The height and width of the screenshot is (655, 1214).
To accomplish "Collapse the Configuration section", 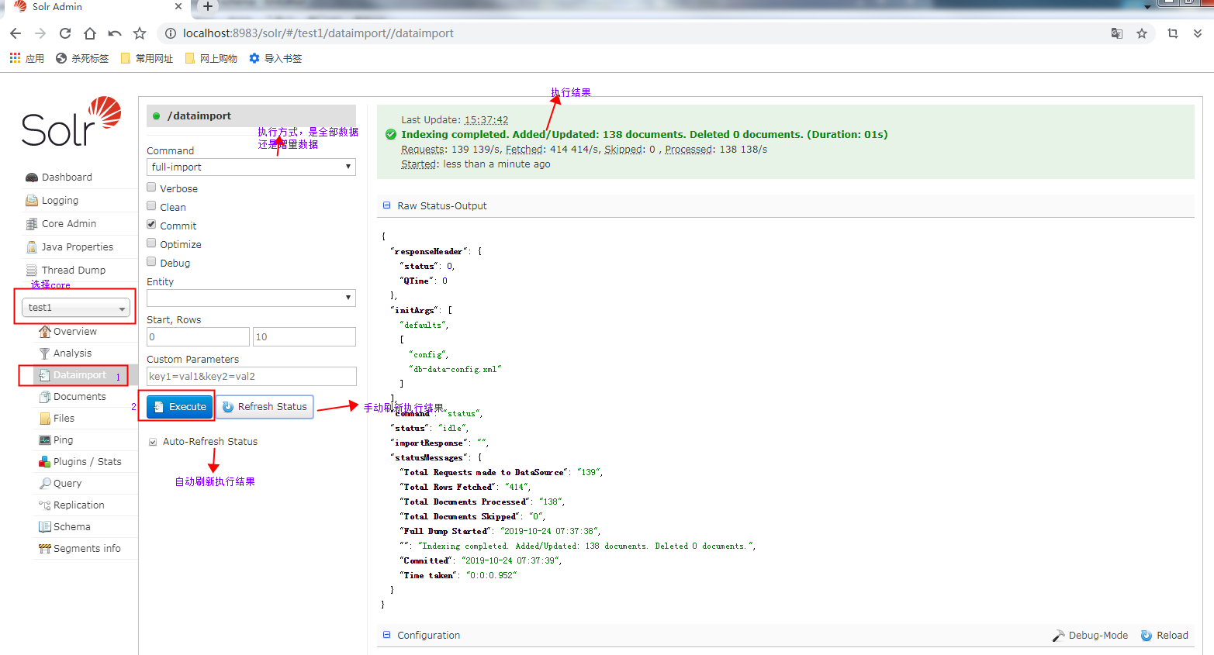I will (x=386, y=636).
